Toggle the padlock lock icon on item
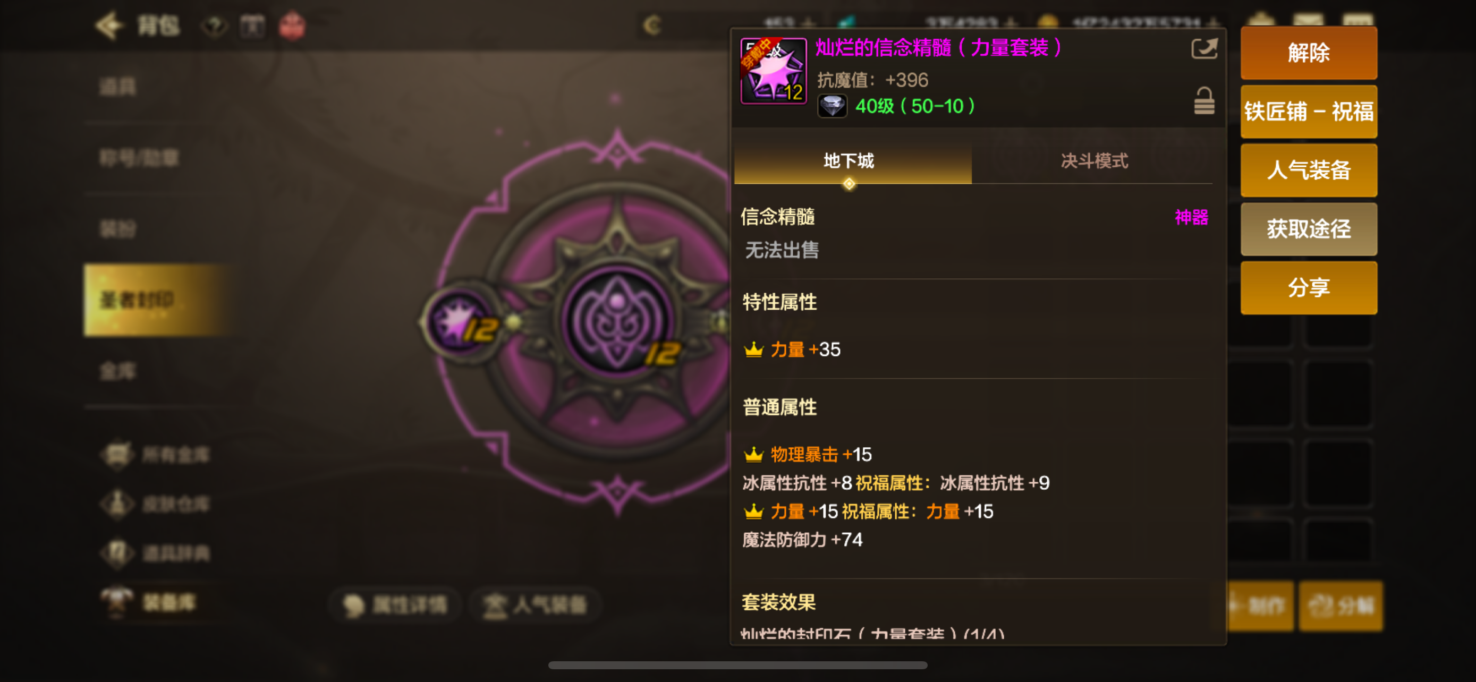This screenshot has width=1476, height=682. tap(1204, 101)
